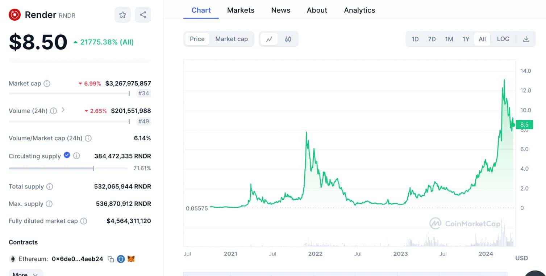Download chart data with download icon

tap(526, 39)
